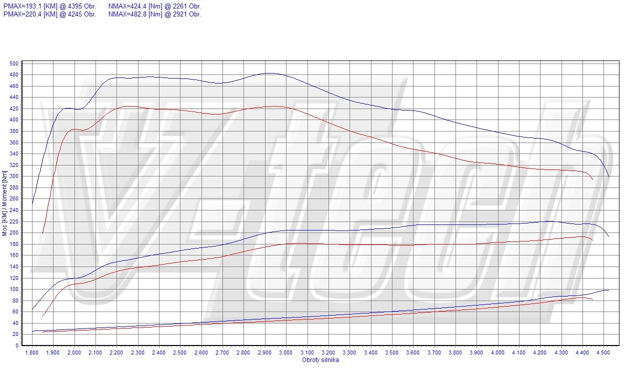Pick the 360 value on the Moc/Moment axis
The height and width of the screenshot is (371, 632).
pyautogui.click(x=13, y=142)
